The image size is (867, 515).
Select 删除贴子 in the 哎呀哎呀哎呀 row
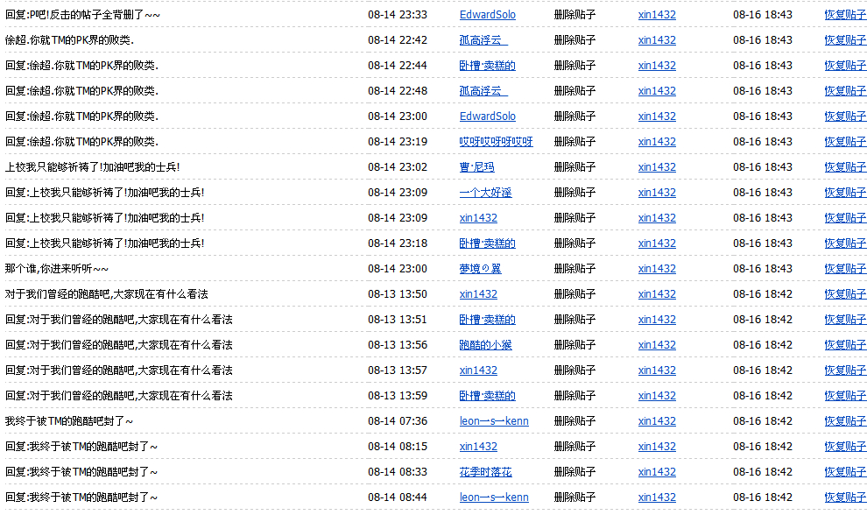pos(574,142)
